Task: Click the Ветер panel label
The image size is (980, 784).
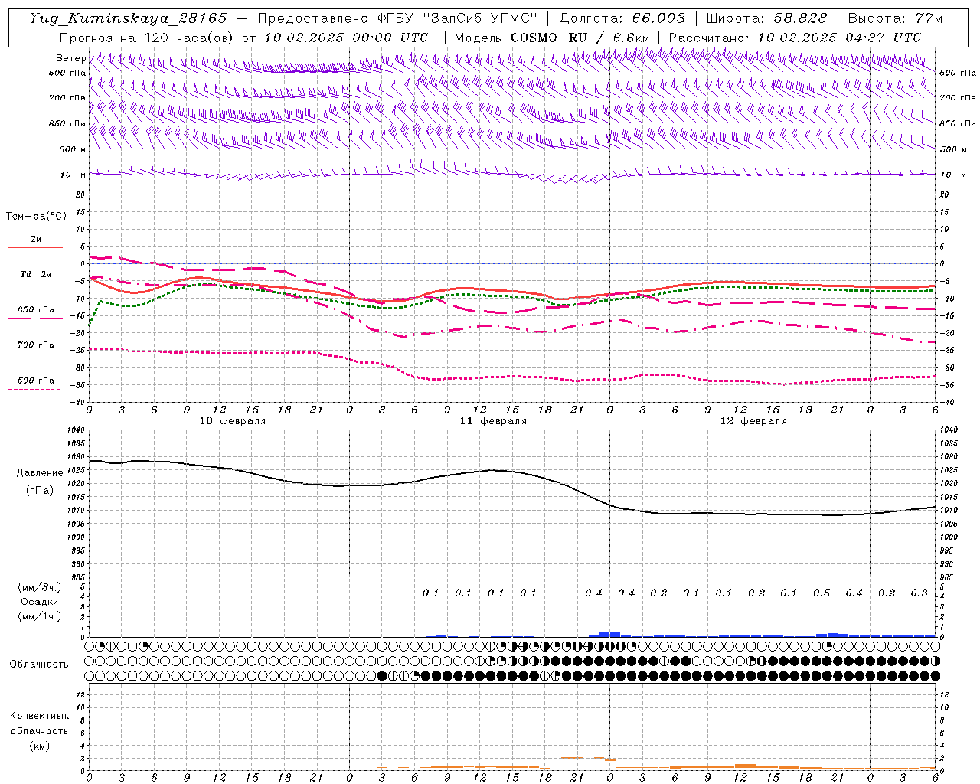Action: pos(70,58)
